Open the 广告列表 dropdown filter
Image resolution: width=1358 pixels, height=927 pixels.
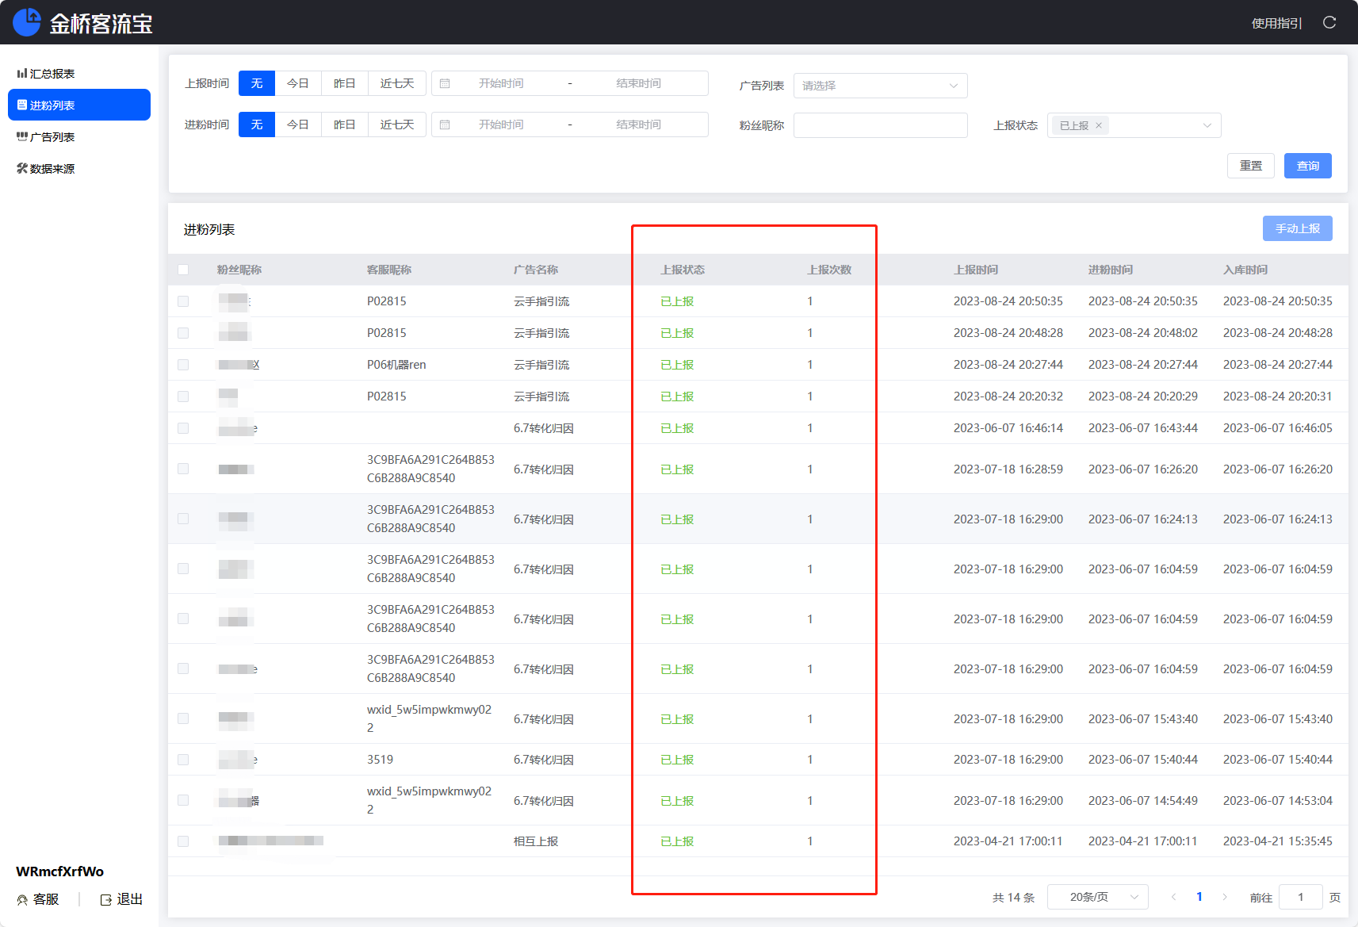coord(880,86)
